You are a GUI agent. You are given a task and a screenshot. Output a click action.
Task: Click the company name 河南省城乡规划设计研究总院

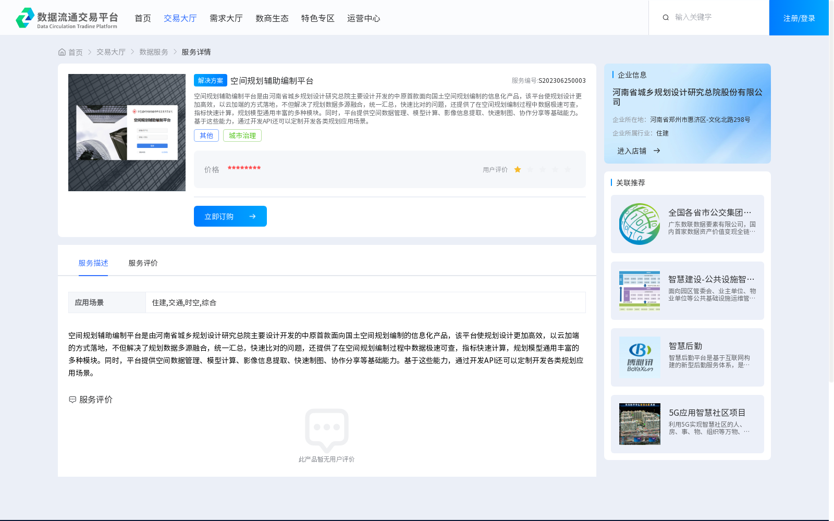pyautogui.click(x=688, y=97)
